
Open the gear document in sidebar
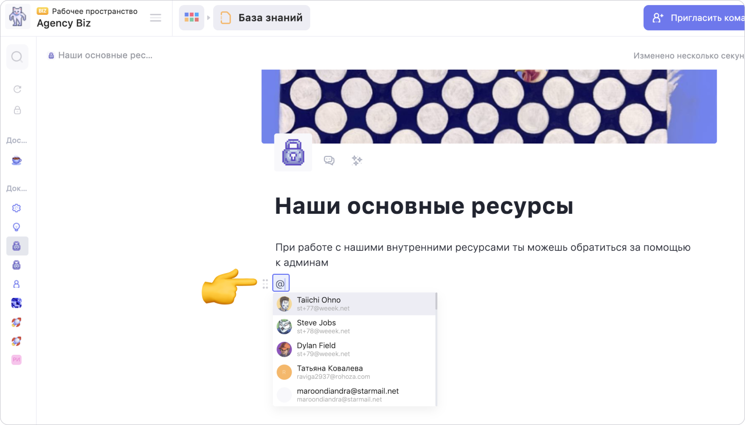click(16, 208)
